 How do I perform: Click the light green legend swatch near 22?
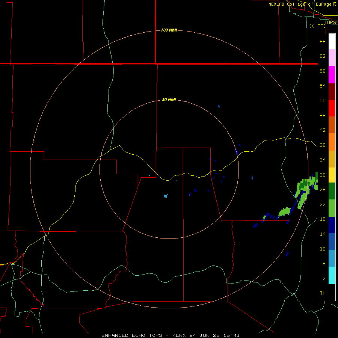coord(332,208)
